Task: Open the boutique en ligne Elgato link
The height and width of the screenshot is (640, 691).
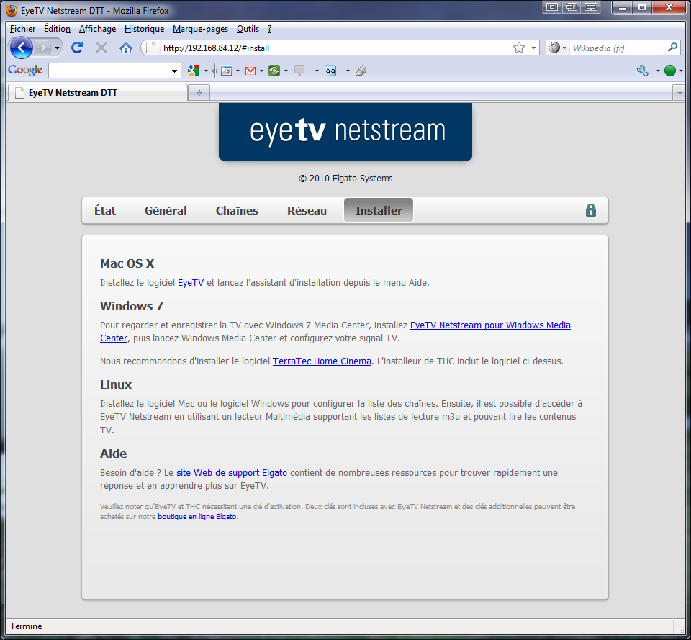Action: (x=197, y=517)
